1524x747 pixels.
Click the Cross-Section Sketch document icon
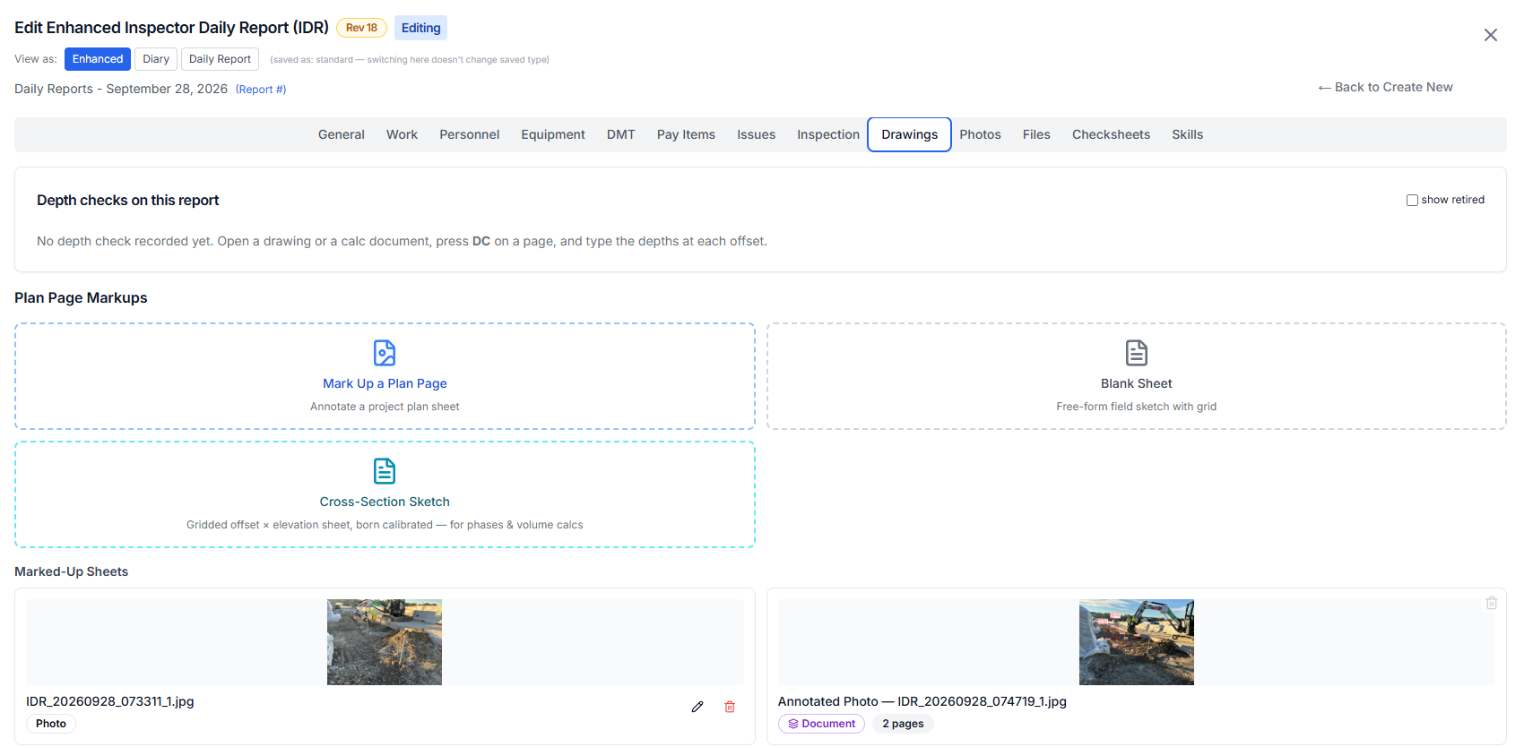click(385, 471)
